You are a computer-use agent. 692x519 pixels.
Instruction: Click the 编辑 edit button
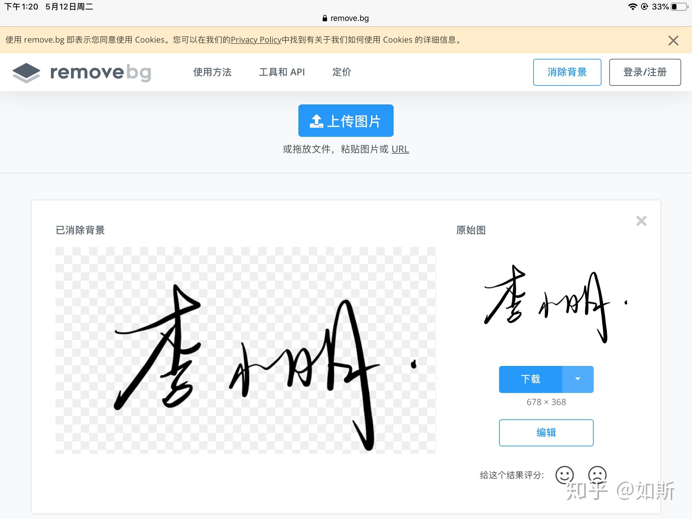[x=546, y=432]
